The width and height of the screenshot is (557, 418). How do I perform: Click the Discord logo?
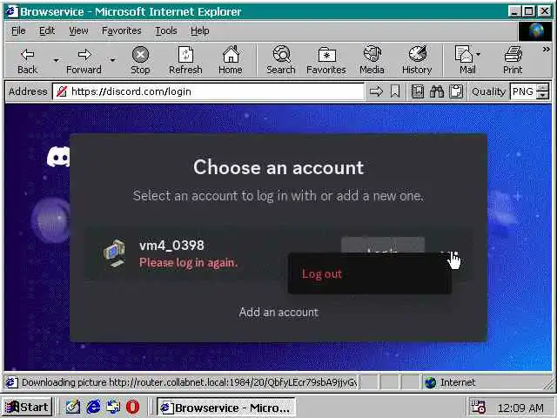[58, 157]
